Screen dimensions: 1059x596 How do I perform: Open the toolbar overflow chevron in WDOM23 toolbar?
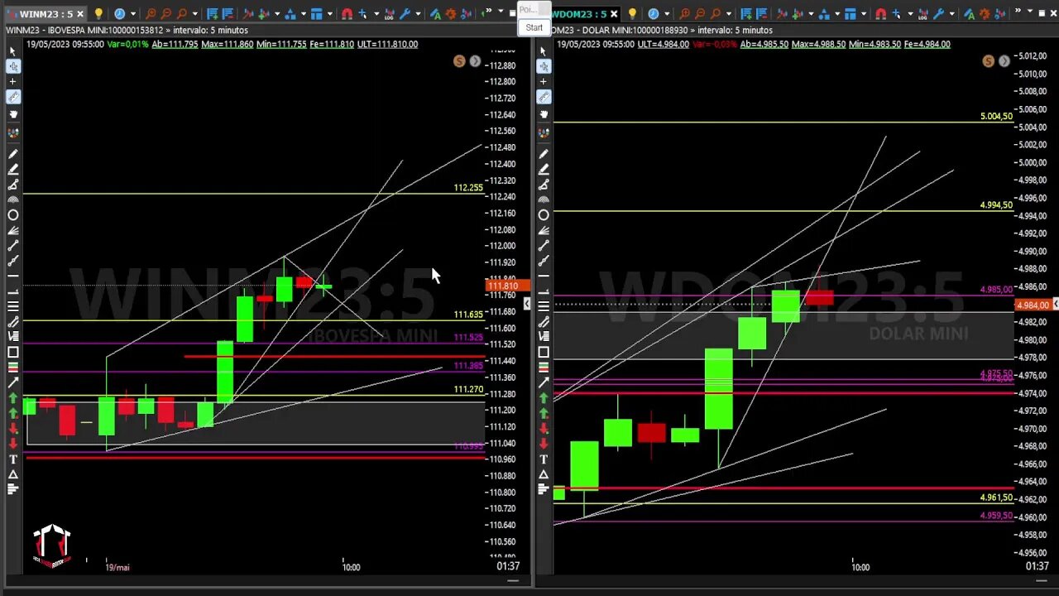click(x=1018, y=10)
